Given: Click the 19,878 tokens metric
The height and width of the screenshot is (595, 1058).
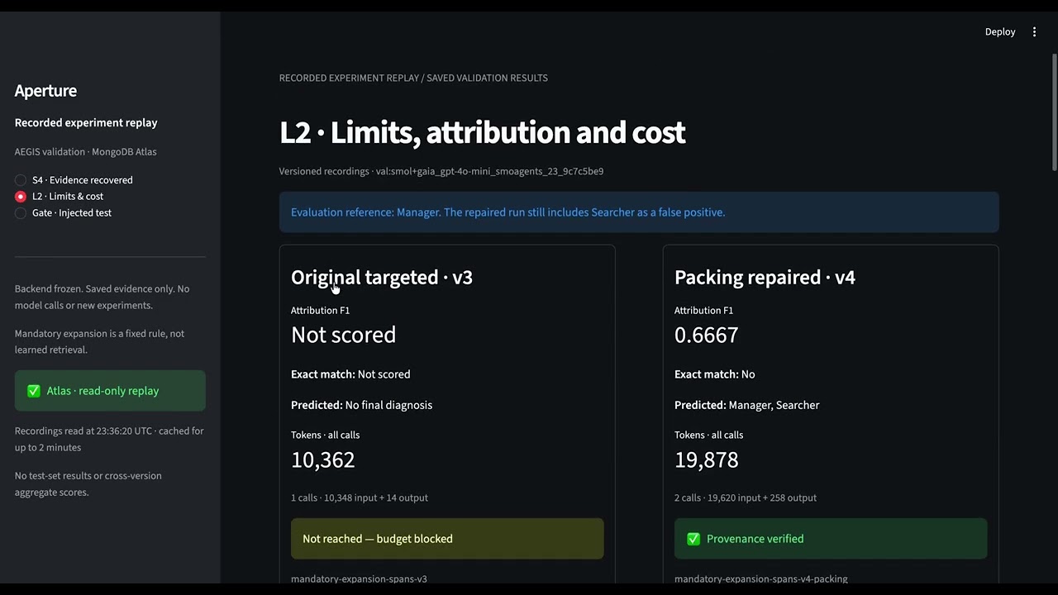Looking at the screenshot, I should coord(706,459).
